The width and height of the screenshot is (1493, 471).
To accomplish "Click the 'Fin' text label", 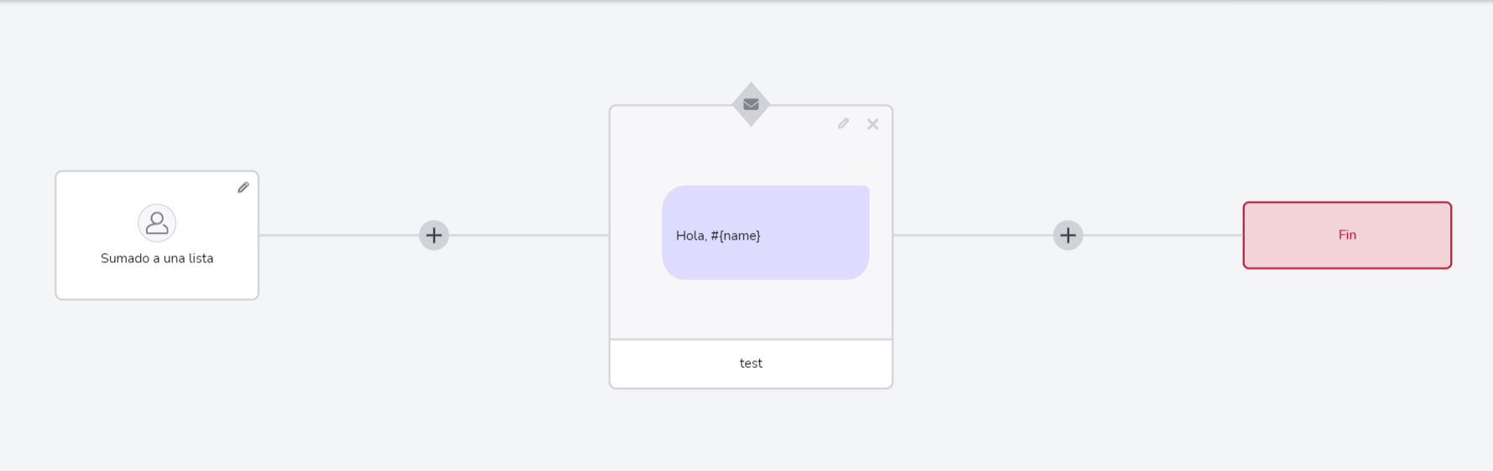I will coord(1347,235).
